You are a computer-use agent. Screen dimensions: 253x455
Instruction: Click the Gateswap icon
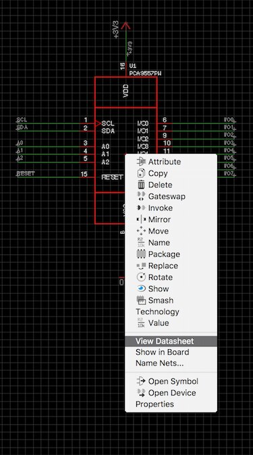point(141,196)
